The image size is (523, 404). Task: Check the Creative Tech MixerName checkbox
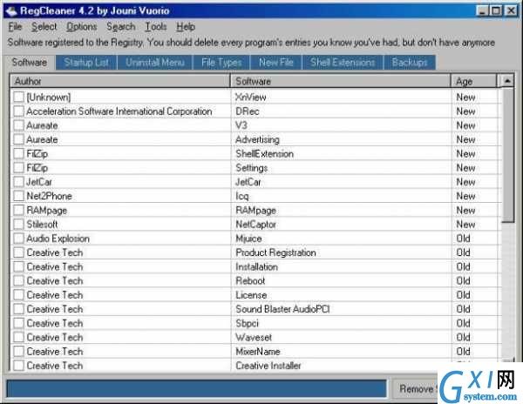pyautogui.click(x=18, y=352)
